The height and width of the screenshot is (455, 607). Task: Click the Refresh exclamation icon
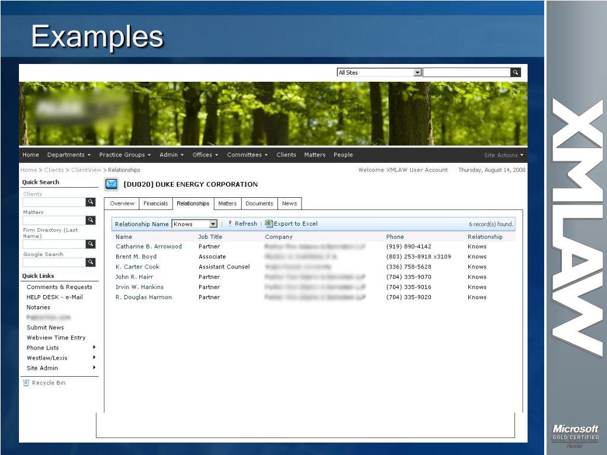pyautogui.click(x=229, y=223)
